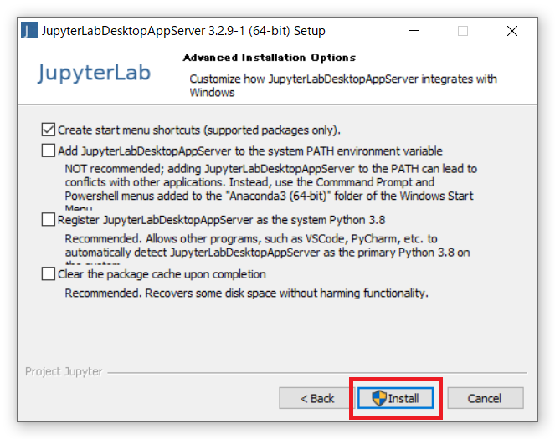This screenshot has width=555, height=439.
Task: Cancel the JupyterLab setup
Action: [x=484, y=398]
